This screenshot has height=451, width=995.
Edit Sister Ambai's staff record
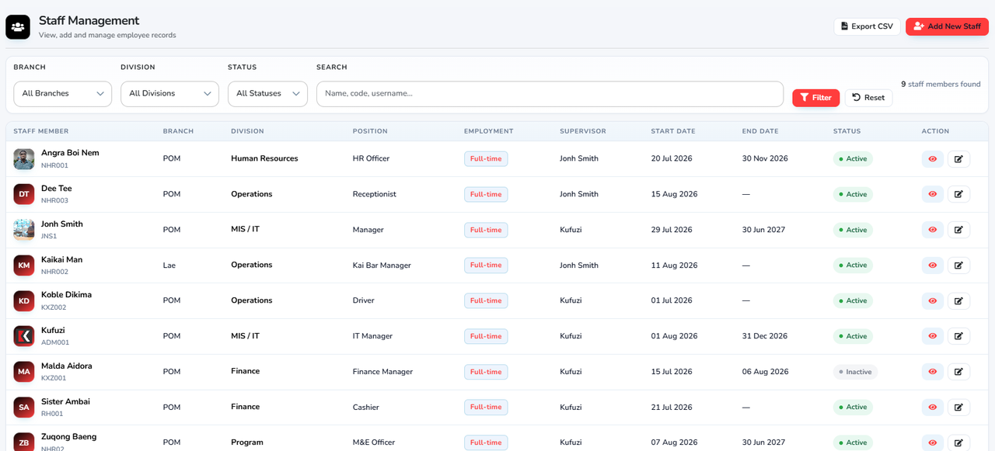(x=958, y=407)
